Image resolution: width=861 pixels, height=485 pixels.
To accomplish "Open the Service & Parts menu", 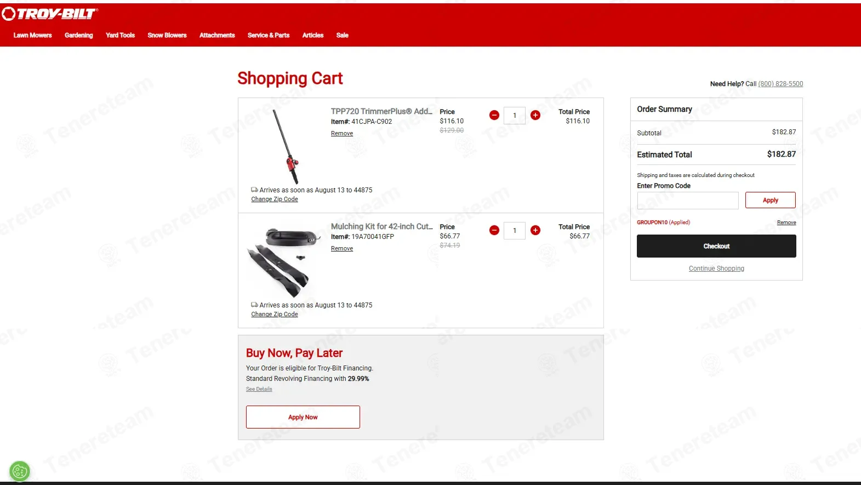I will click(x=269, y=35).
